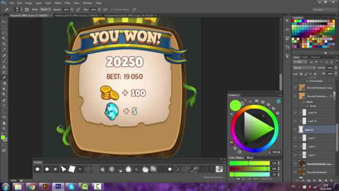Toggle visibility of Layer 7
The height and width of the screenshot is (191, 339).
pyautogui.click(x=295, y=138)
